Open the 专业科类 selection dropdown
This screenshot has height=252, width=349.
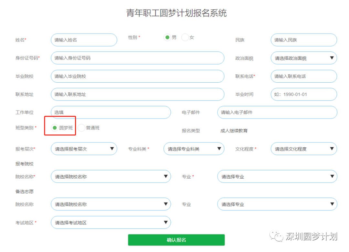pyautogui.click(x=193, y=149)
